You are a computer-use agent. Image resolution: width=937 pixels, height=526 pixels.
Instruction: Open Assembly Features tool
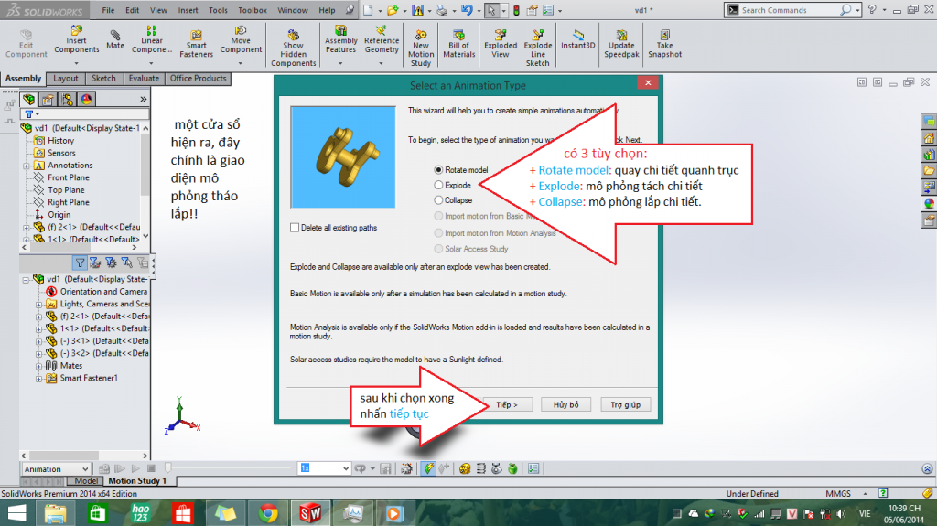pyautogui.click(x=340, y=40)
